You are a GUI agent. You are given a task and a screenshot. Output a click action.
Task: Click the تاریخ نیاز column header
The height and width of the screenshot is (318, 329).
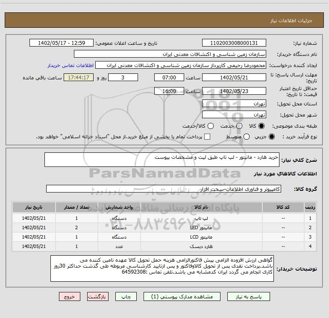point(34,207)
